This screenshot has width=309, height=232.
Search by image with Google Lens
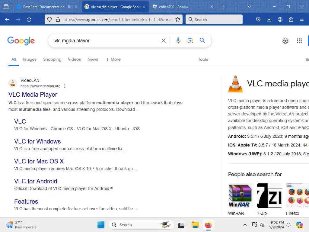tap(190, 41)
